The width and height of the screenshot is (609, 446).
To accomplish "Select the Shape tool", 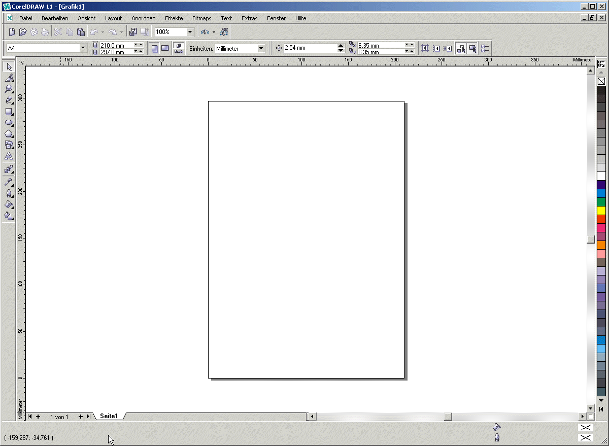I will (x=9, y=78).
